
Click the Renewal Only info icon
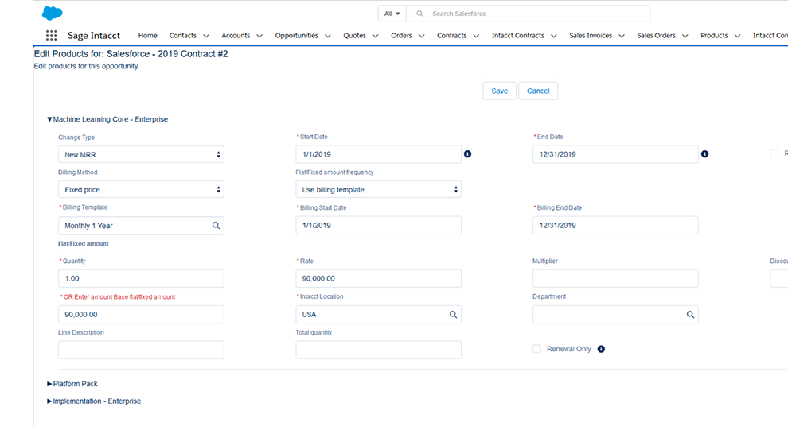coord(601,349)
